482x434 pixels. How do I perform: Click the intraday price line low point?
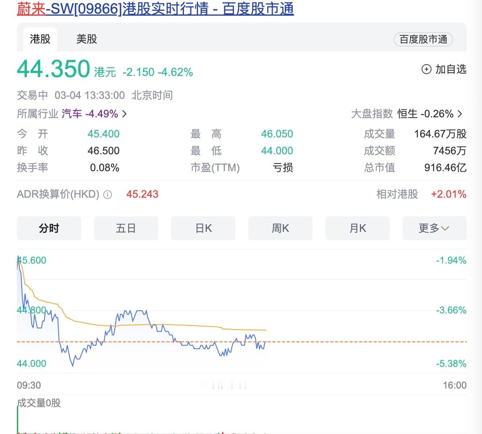coord(73,366)
